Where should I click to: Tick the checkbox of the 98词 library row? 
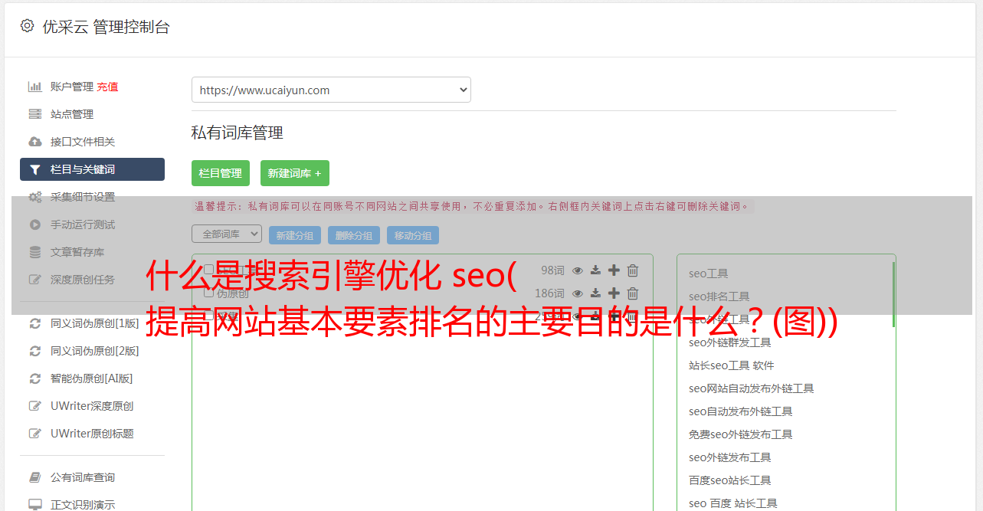point(208,270)
